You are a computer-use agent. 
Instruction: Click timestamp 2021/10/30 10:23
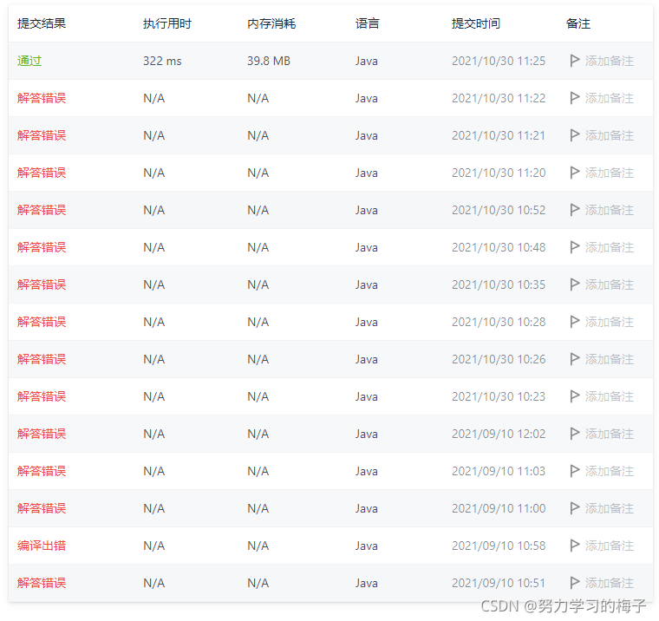coord(499,396)
